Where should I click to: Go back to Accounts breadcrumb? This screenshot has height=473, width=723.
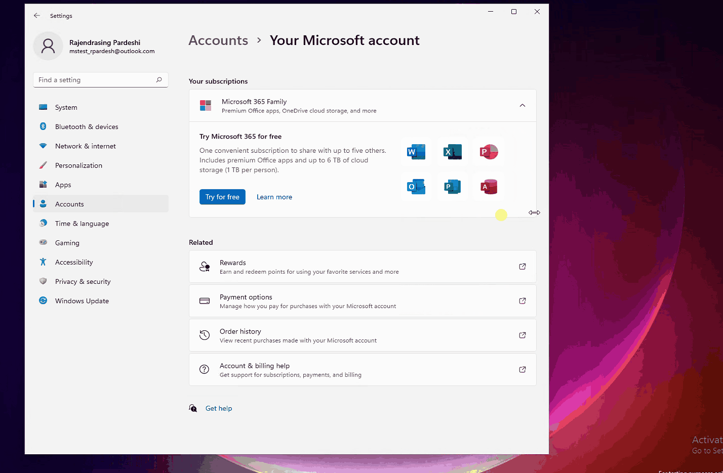coord(218,40)
